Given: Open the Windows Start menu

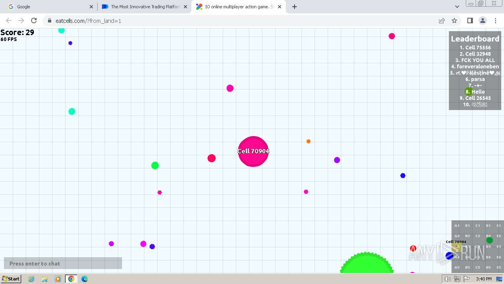Looking at the screenshot, I should [x=11, y=279].
